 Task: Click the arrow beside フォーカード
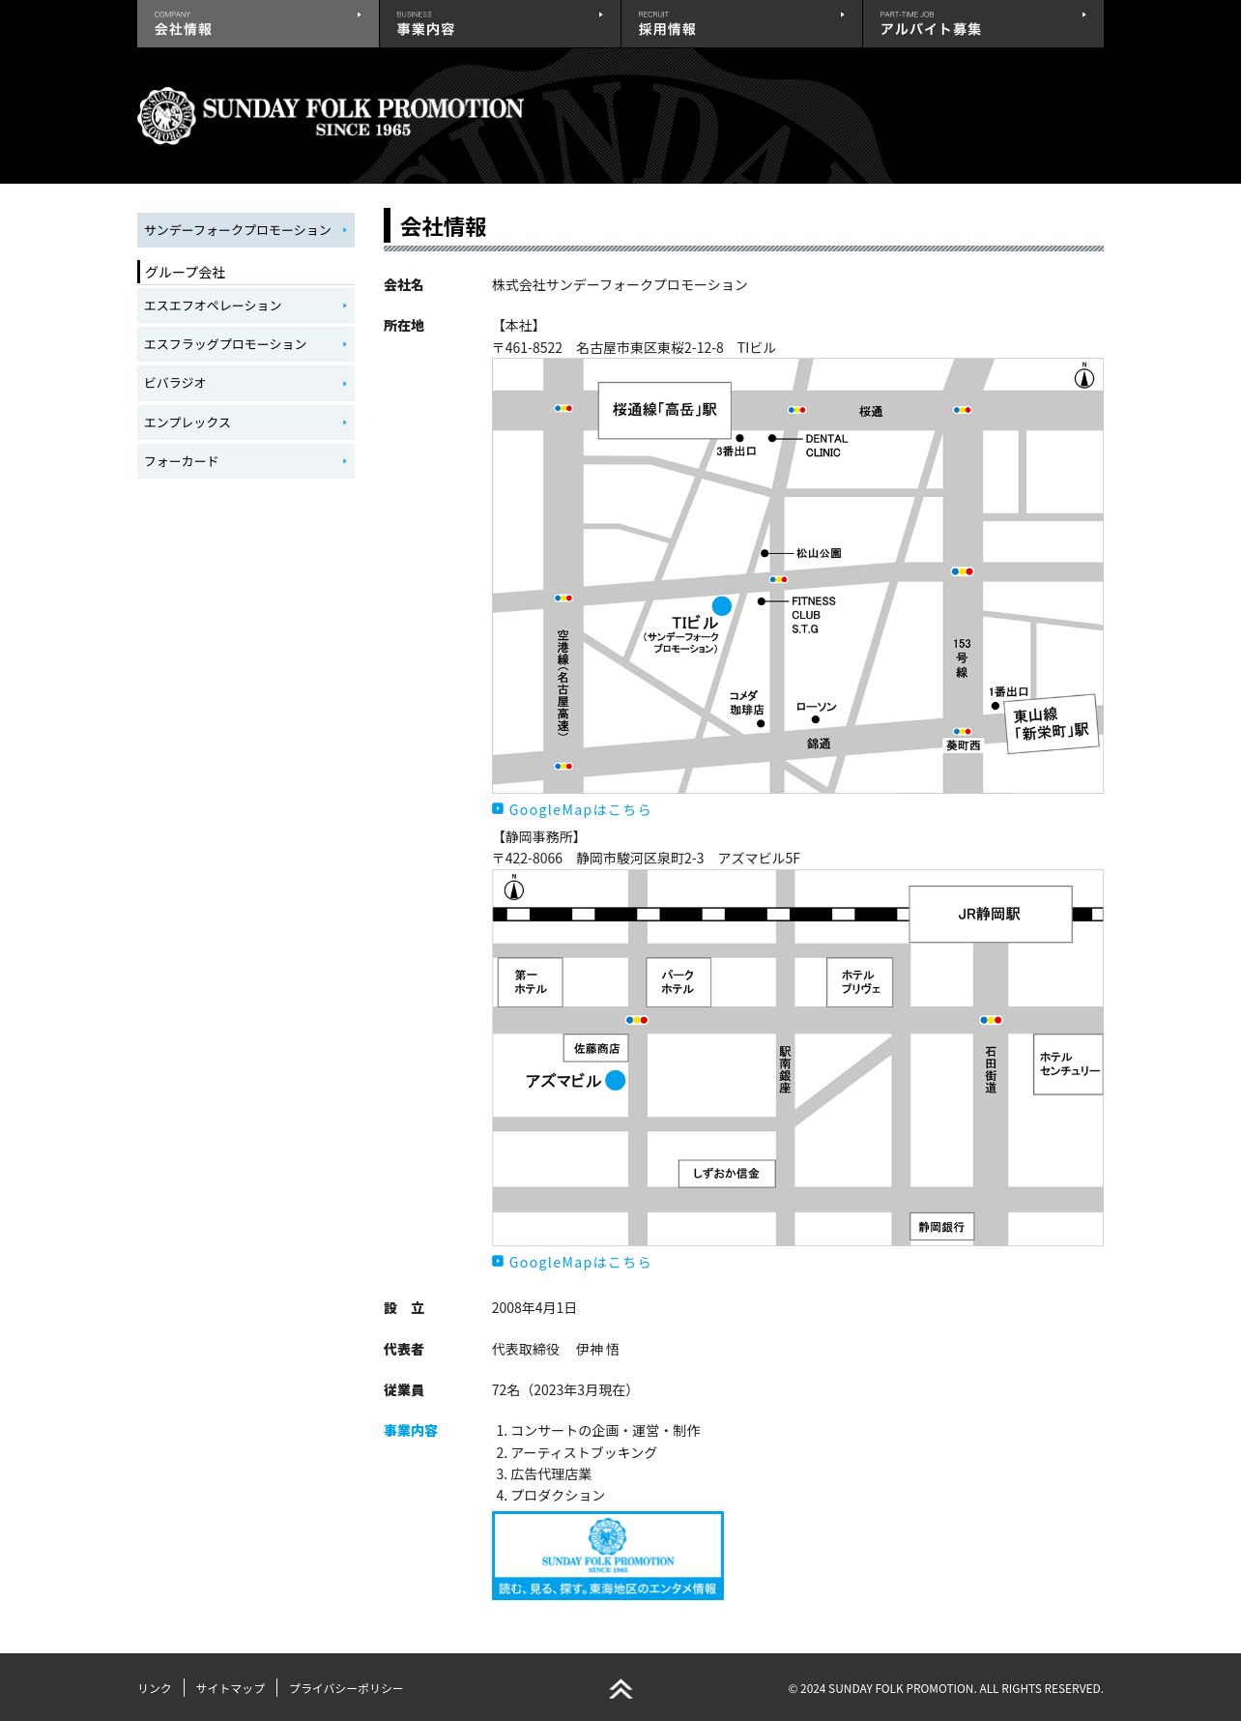click(x=345, y=461)
